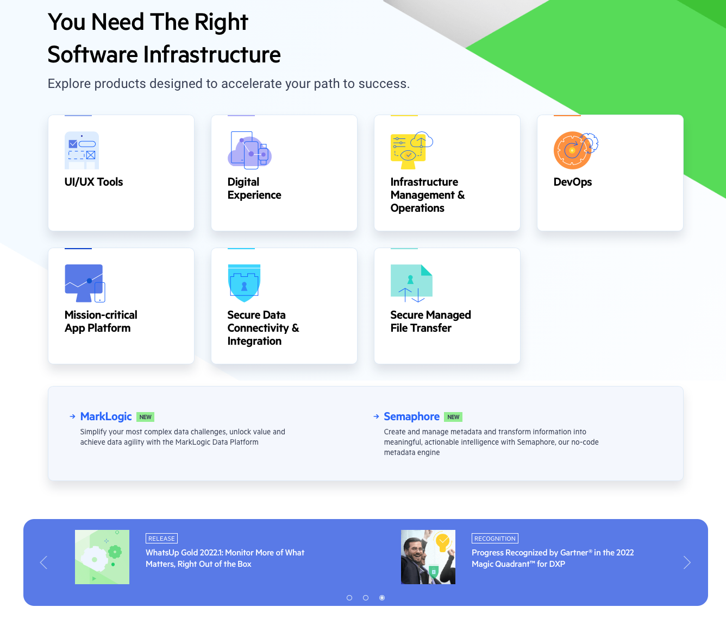Open the WhatsUp Gold 2022.1 release headline
This screenshot has width=726, height=626.
click(225, 558)
